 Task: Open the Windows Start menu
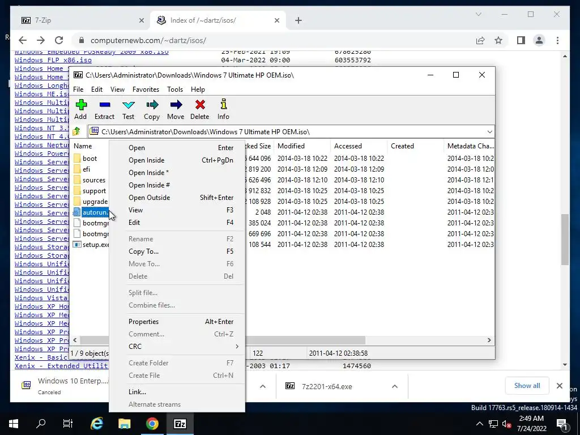tap(14, 424)
